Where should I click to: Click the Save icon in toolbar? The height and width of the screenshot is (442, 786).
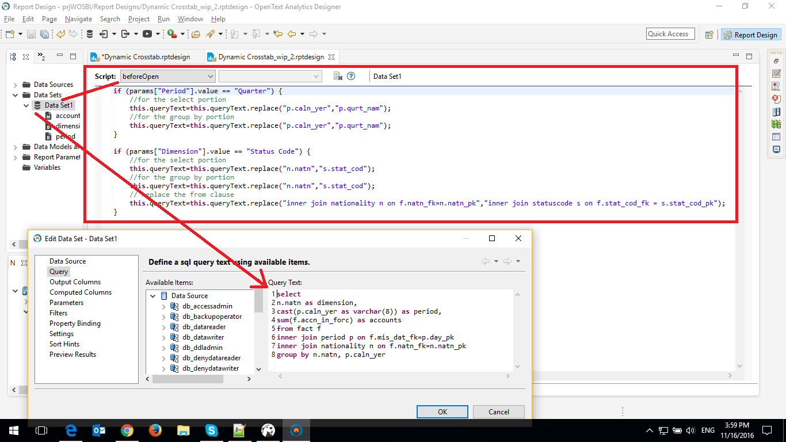click(31, 34)
